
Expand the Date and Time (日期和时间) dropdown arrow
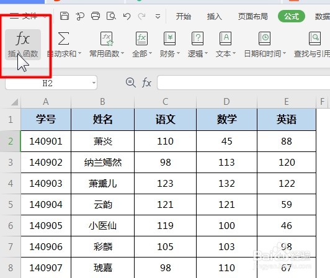point(284,53)
